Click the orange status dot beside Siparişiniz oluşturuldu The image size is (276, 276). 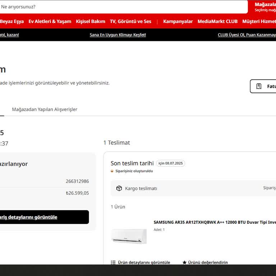[112, 171]
